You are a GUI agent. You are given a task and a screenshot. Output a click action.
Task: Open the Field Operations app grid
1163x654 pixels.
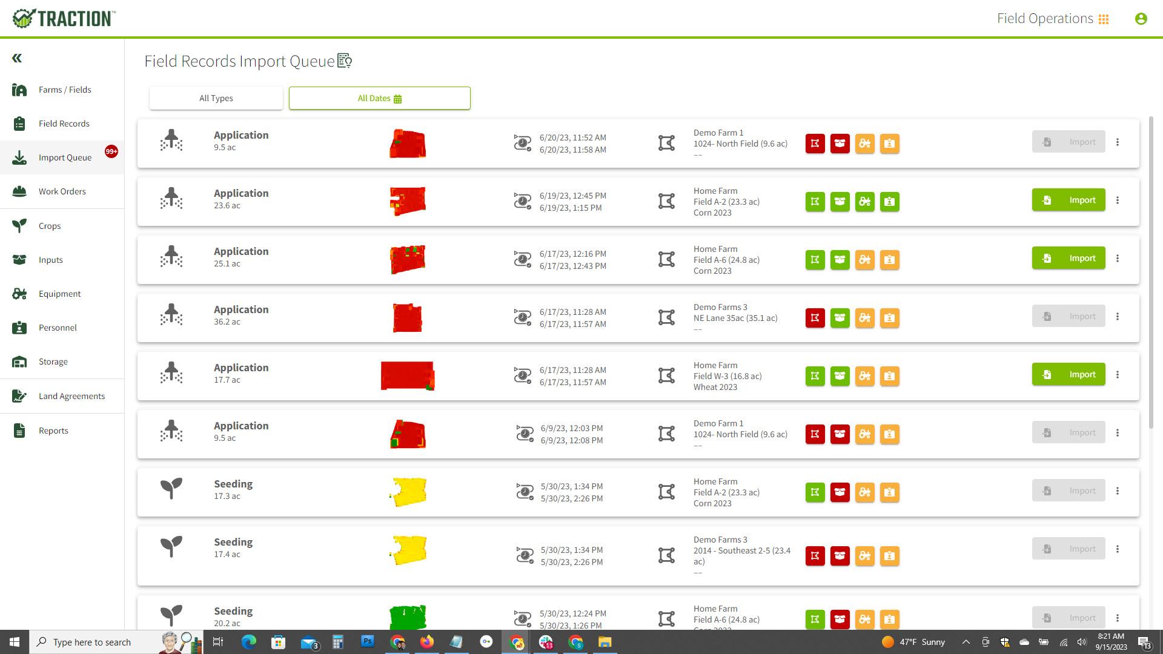1103,19
